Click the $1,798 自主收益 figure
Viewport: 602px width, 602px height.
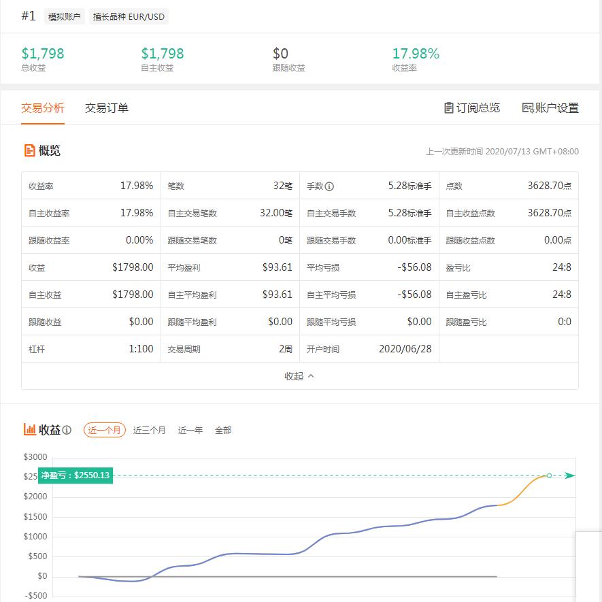coord(163,53)
